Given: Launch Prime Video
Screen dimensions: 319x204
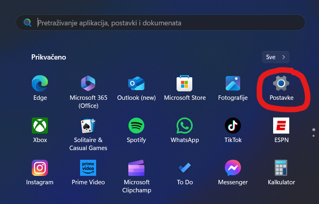Looking at the screenshot, I should click(88, 168).
